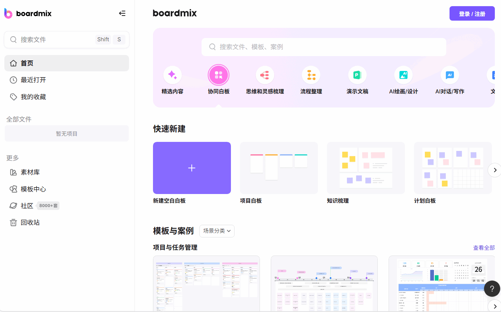Screen dimensions: 501x312
Task: Expand the 场景分类 dropdown
Action: pyautogui.click(x=217, y=231)
